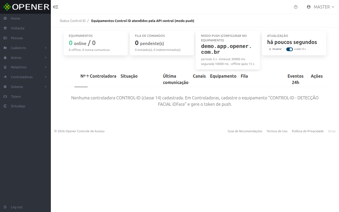339x212 pixels.
Task: Click the Visitante sidebar icon
Action: point(5,28)
